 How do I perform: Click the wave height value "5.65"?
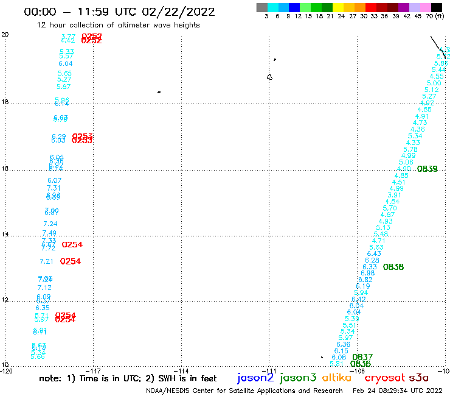(64, 73)
